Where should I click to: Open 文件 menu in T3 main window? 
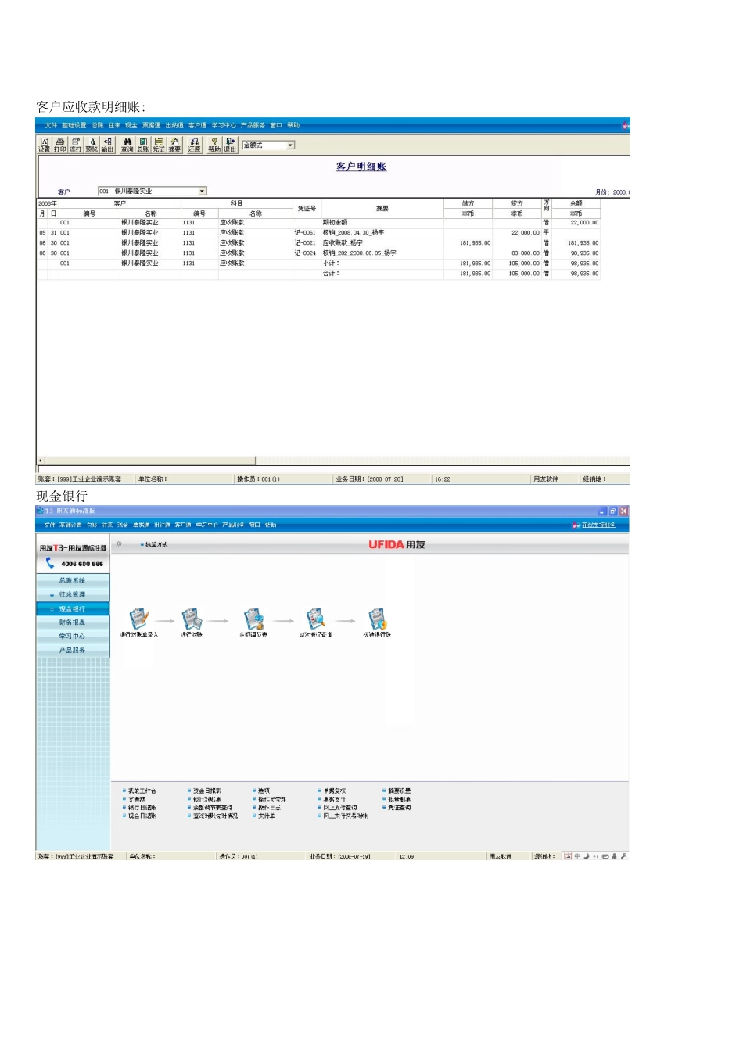point(50,525)
